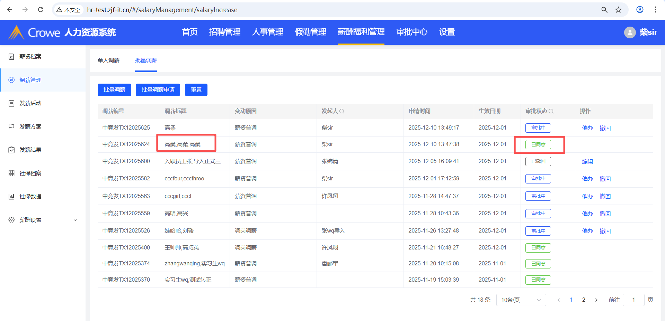Click the 前往 page number input field
The height and width of the screenshot is (321, 665).
pos(633,300)
